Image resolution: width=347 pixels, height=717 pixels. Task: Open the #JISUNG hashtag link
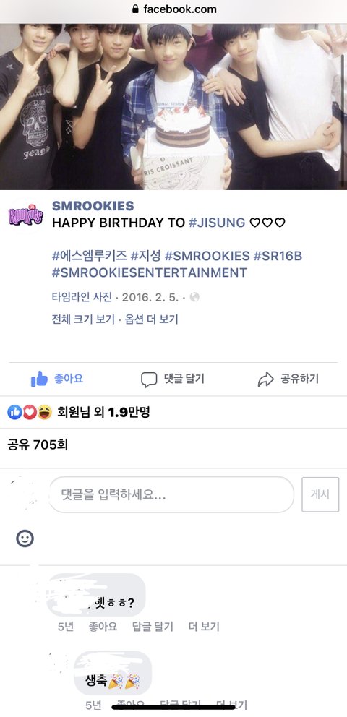[x=217, y=223]
